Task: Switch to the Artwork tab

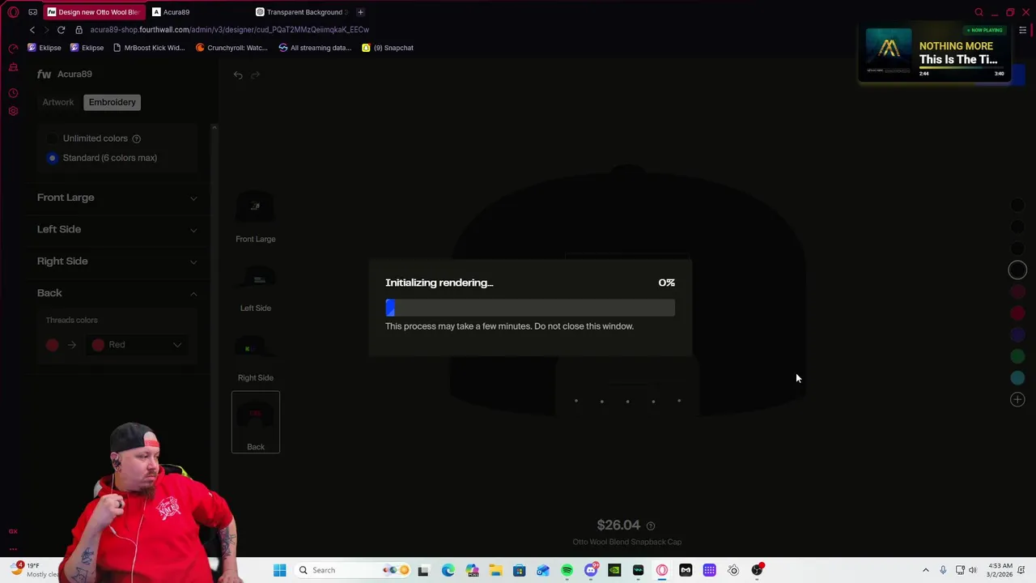Action: 58,102
